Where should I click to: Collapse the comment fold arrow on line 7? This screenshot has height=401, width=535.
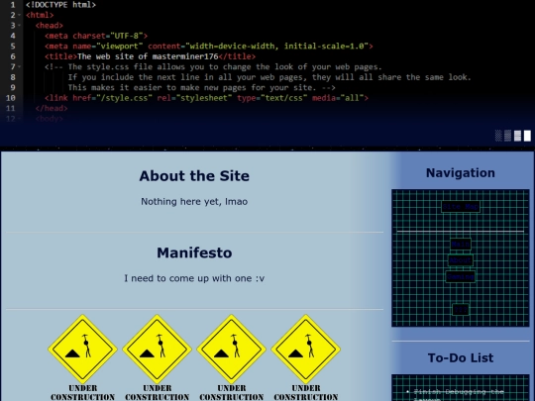[19, 67]
